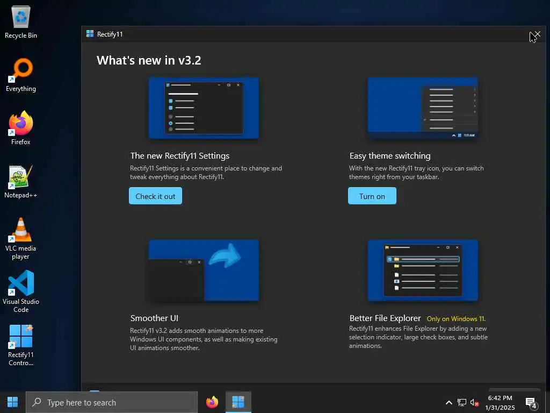
Task: Click the Check it out button
Action: tap(155, 196)
